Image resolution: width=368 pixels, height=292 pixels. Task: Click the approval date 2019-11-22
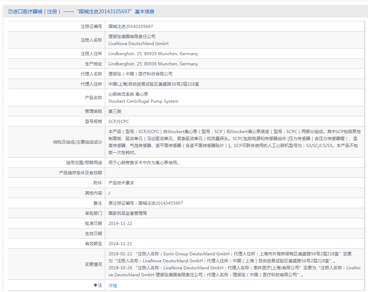(x=120, y=224)
